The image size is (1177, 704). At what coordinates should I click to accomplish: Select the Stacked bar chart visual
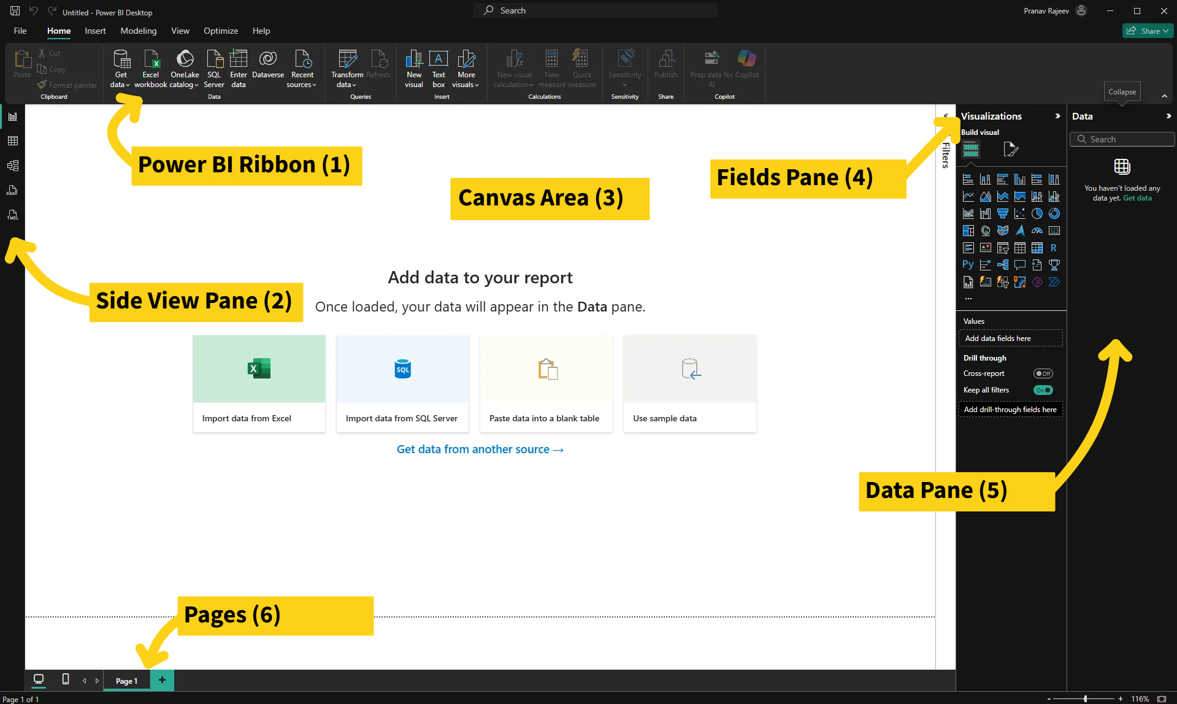[968, 179]
